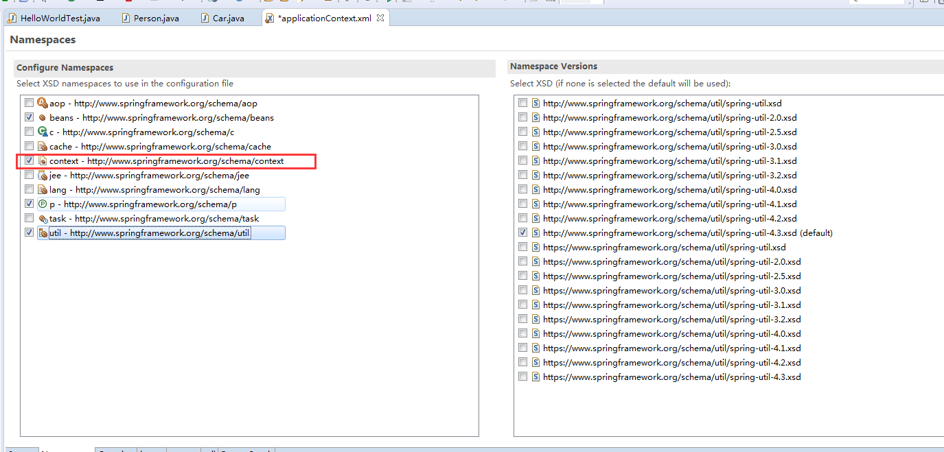The height and width of the screenshot is (452, 944).
Task: Uncheck the beans namespace checkbox
Action: (29, 118)
